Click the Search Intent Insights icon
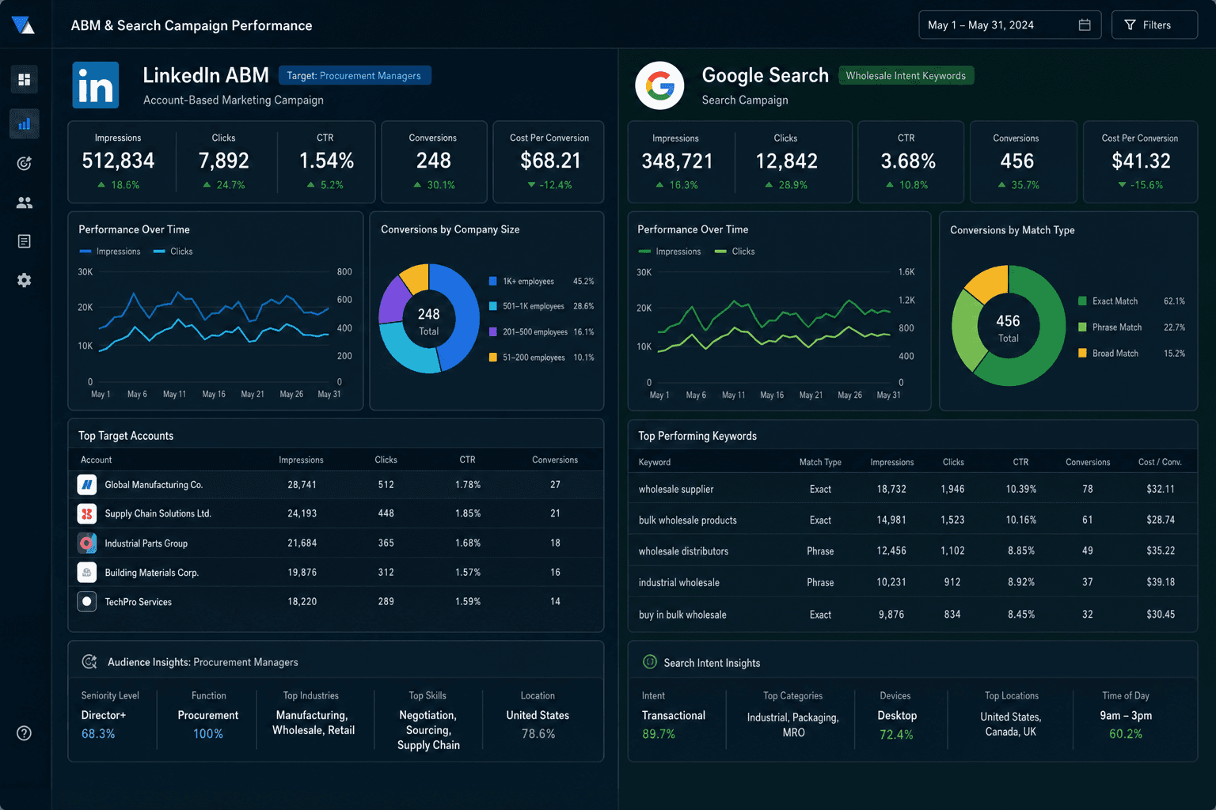 (x=650, y=662)
